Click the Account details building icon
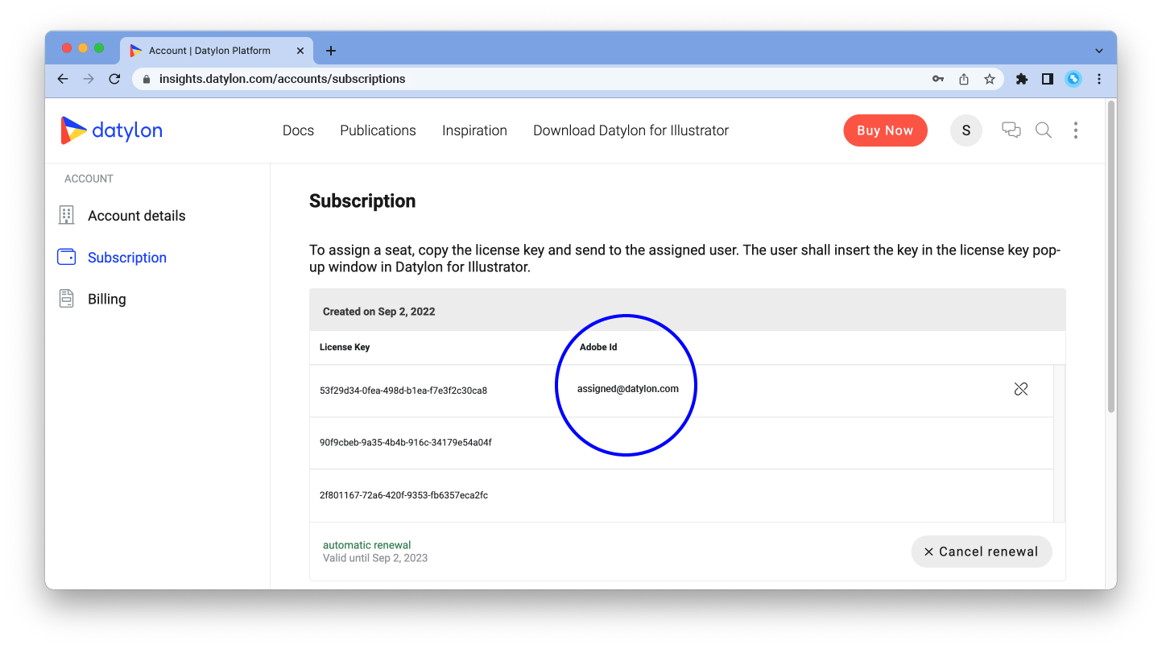This screenshot has height=649, width=1162. coord(67,215)
